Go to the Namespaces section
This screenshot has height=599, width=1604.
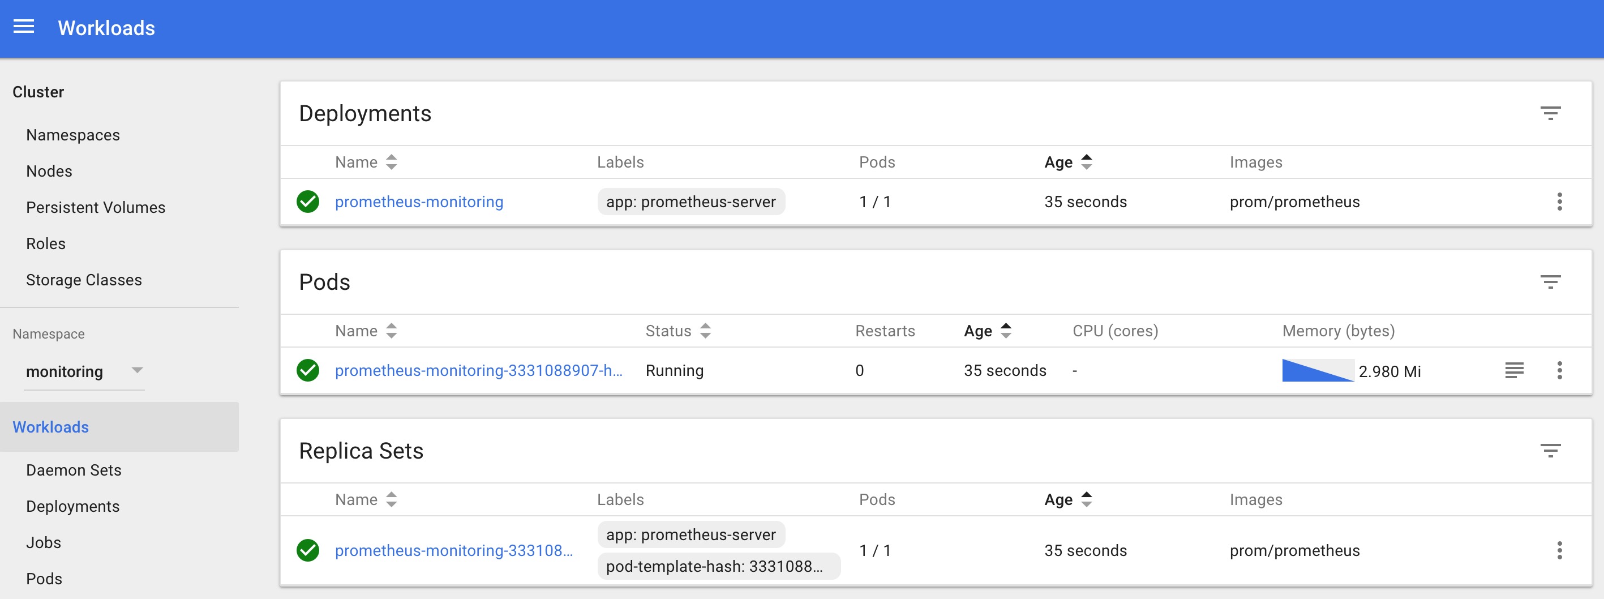point(73,135)
